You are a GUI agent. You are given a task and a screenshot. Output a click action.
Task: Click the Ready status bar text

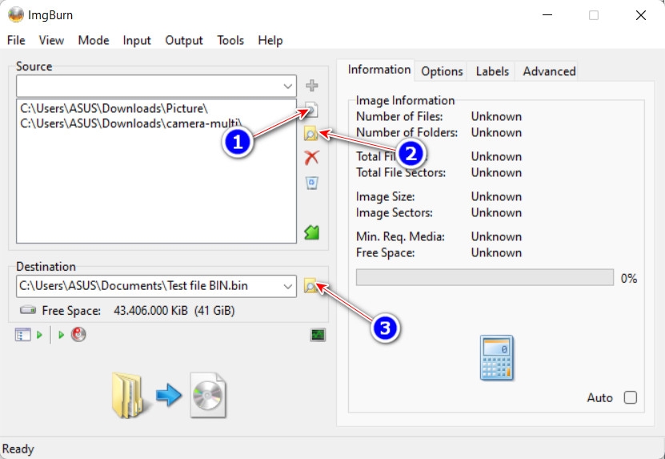[x=18, y=449]
